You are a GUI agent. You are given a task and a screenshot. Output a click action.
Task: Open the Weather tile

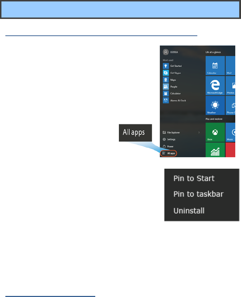[x=215, y=105]
